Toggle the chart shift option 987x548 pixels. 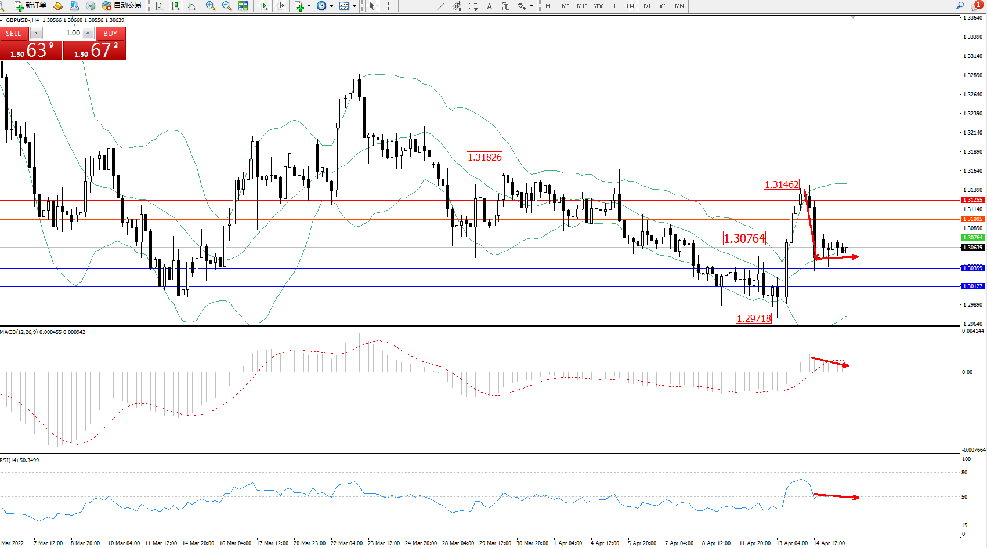point(280,6)
